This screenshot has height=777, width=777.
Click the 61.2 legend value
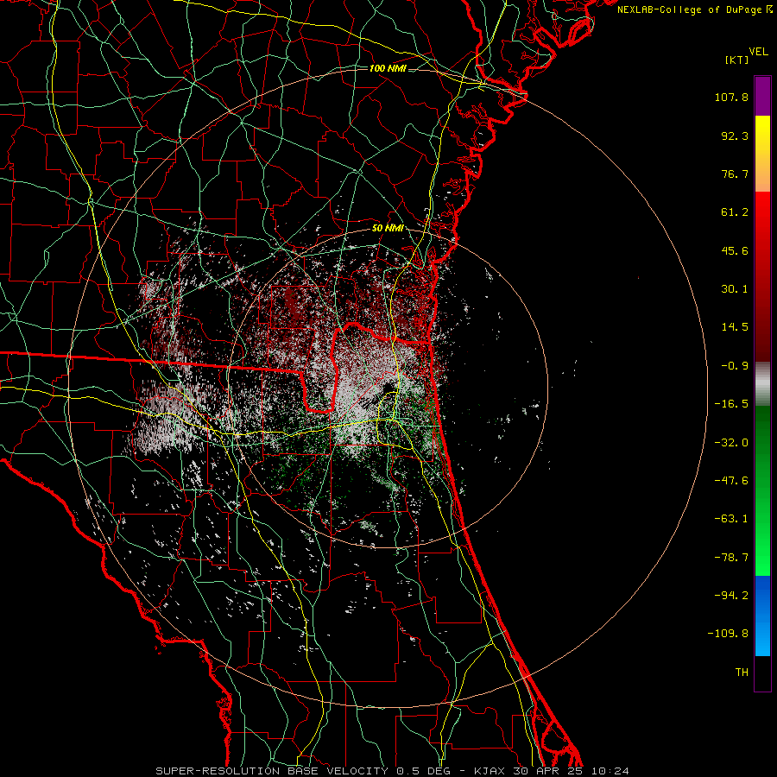tap(735, 212)
